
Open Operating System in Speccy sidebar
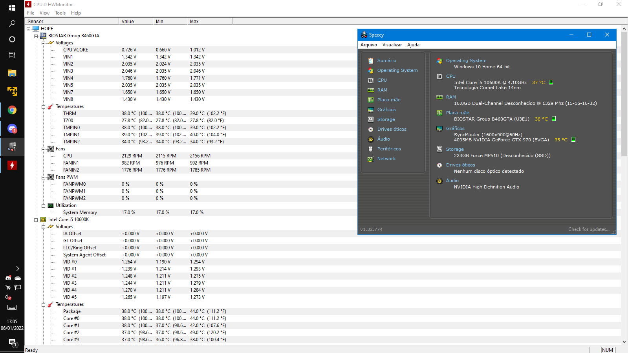pos(397,70)
